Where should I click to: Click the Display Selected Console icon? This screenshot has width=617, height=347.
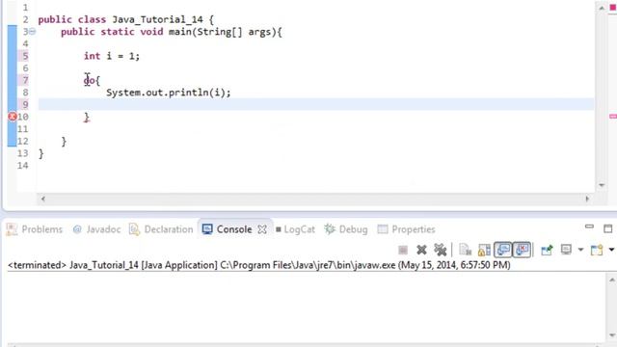click(566, 250)
